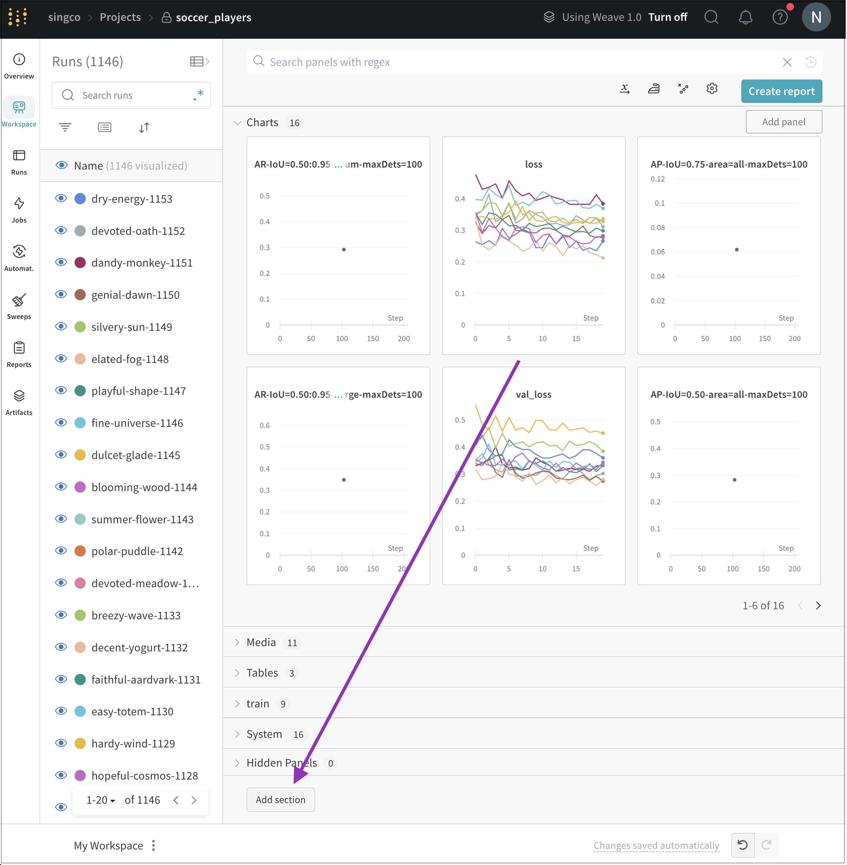The width and height of the screenshot is (847, 865).
Task: Toggle visibility of dandy-monkey-1151
Action: coord(61,262)
